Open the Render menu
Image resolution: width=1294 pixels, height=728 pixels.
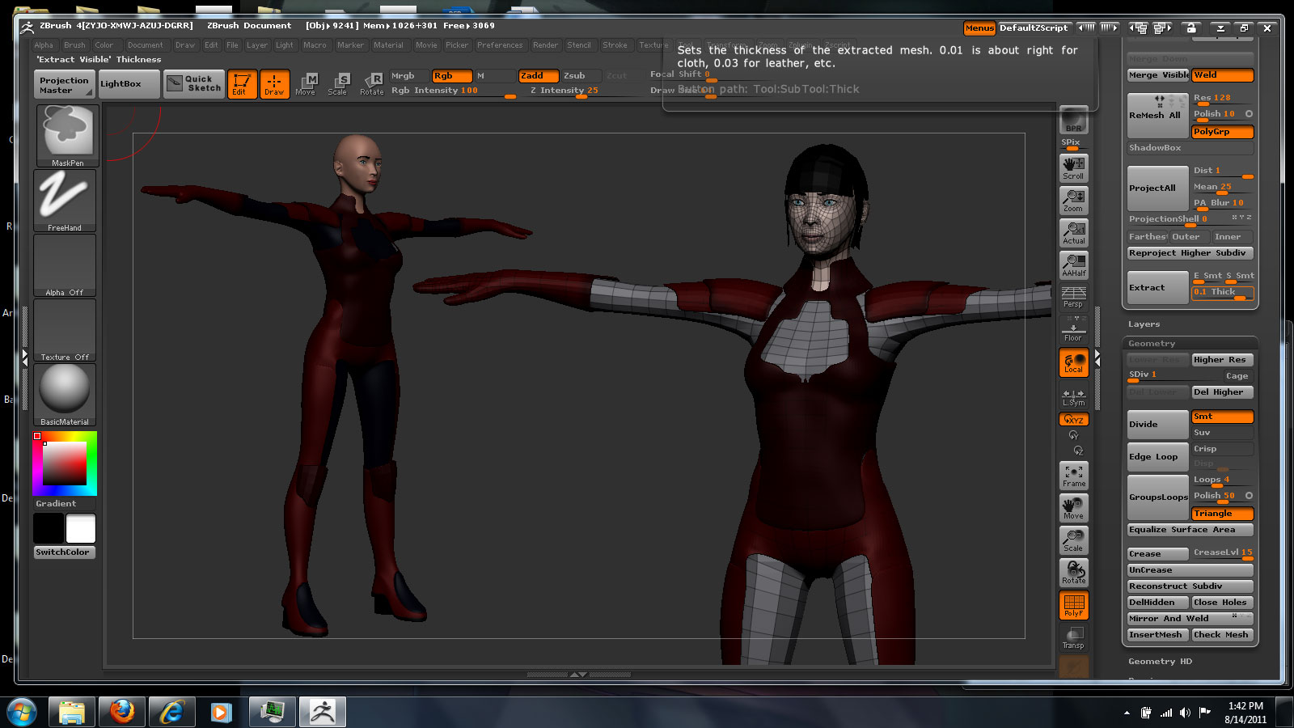click(x=545, y=44)
